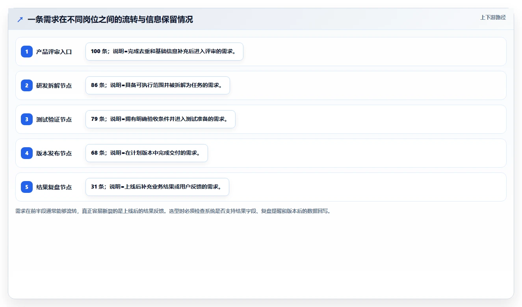Select the 测试验证节点 step label
Viewport: 522px width, 307px height.
54,119
